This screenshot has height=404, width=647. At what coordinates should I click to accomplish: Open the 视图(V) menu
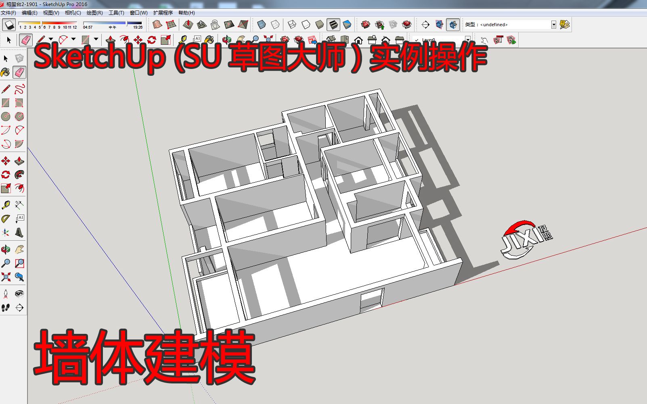click(51, 13)
